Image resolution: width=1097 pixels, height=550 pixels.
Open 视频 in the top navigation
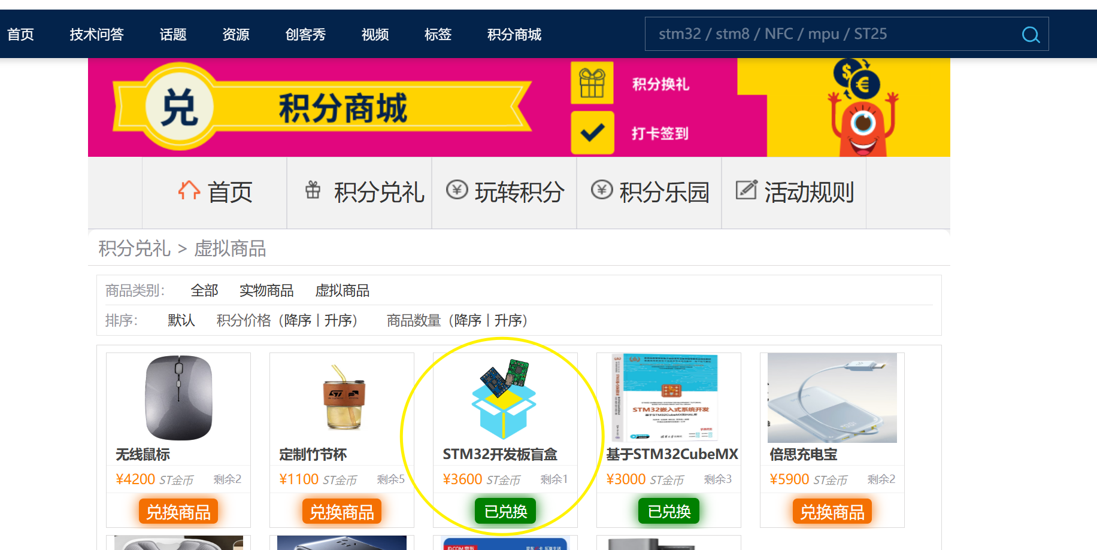pyautogui.click(x=375, y=35)
